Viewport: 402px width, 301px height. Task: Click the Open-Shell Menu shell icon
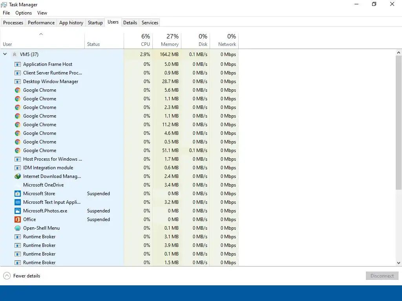coord(17,228)
